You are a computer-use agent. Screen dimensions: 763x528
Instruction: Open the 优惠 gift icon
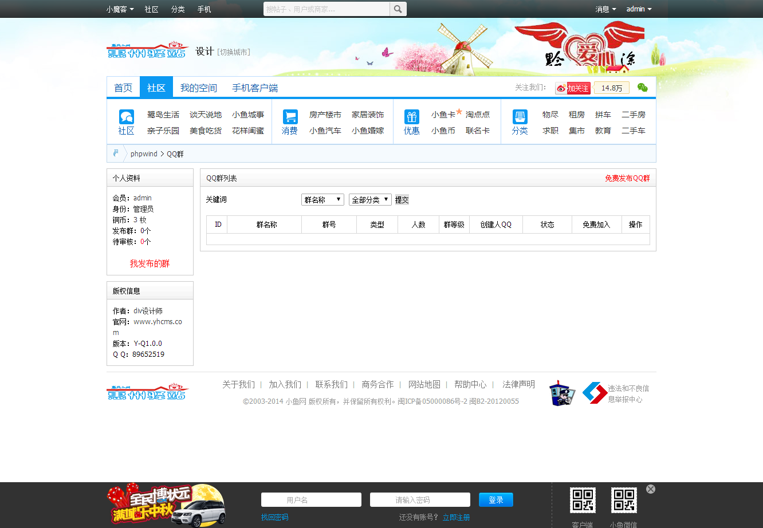point(412,117)
